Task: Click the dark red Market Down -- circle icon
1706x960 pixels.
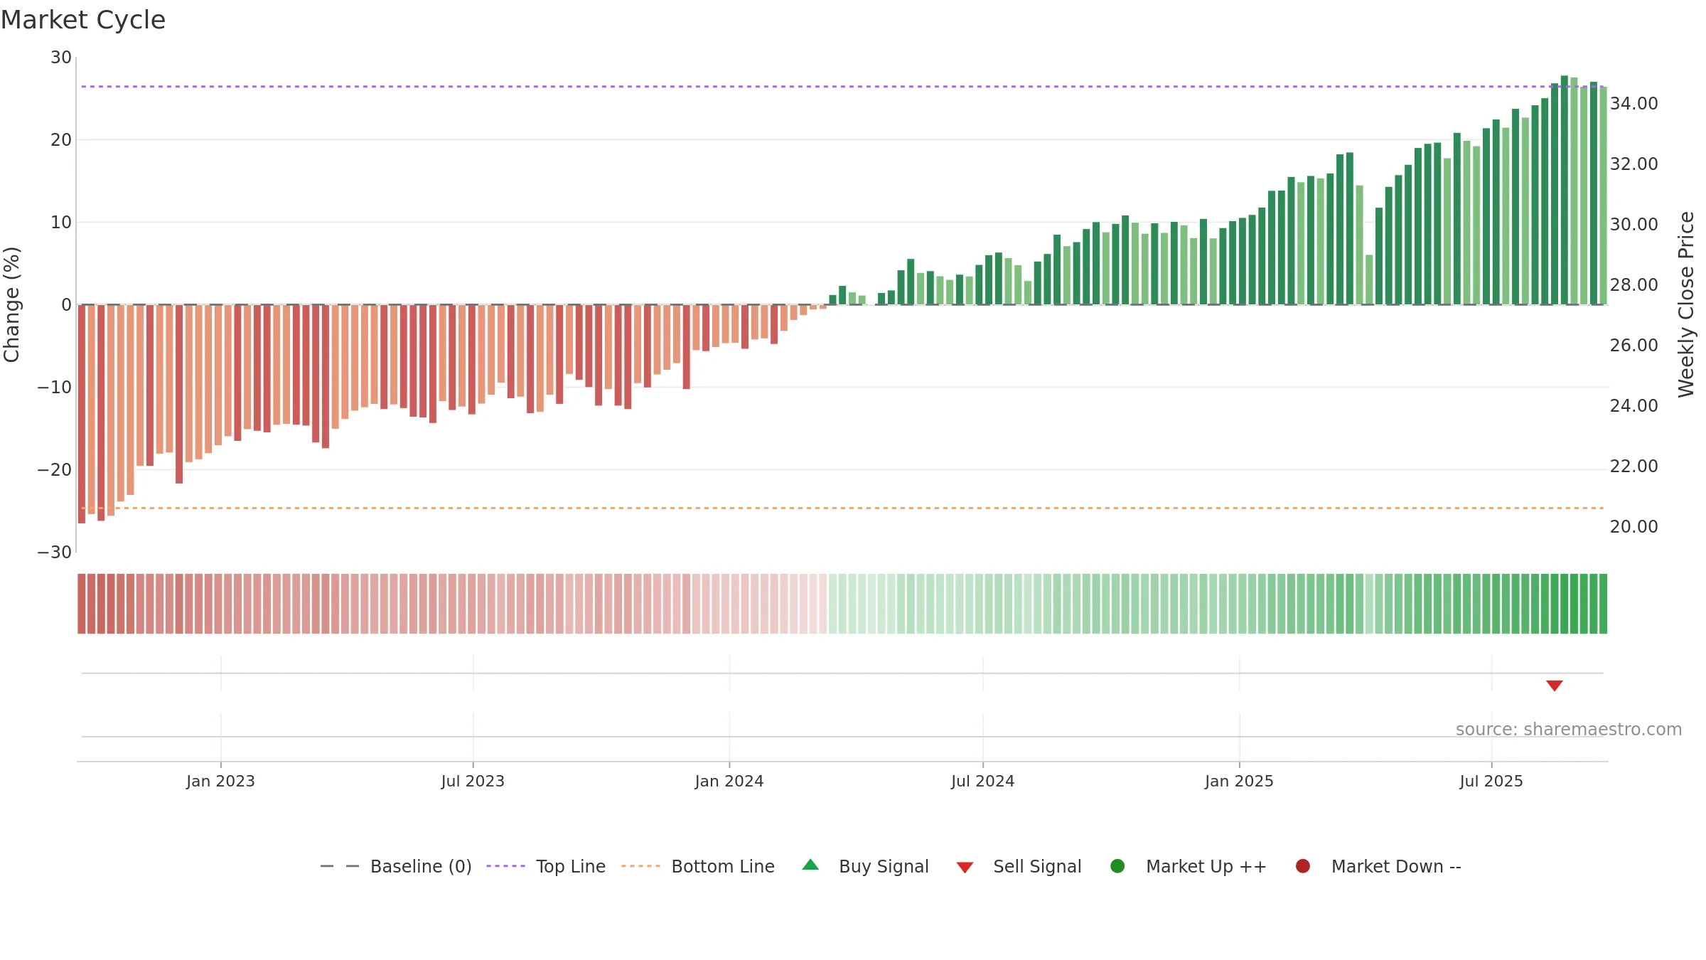Action: coord(1303,866)
